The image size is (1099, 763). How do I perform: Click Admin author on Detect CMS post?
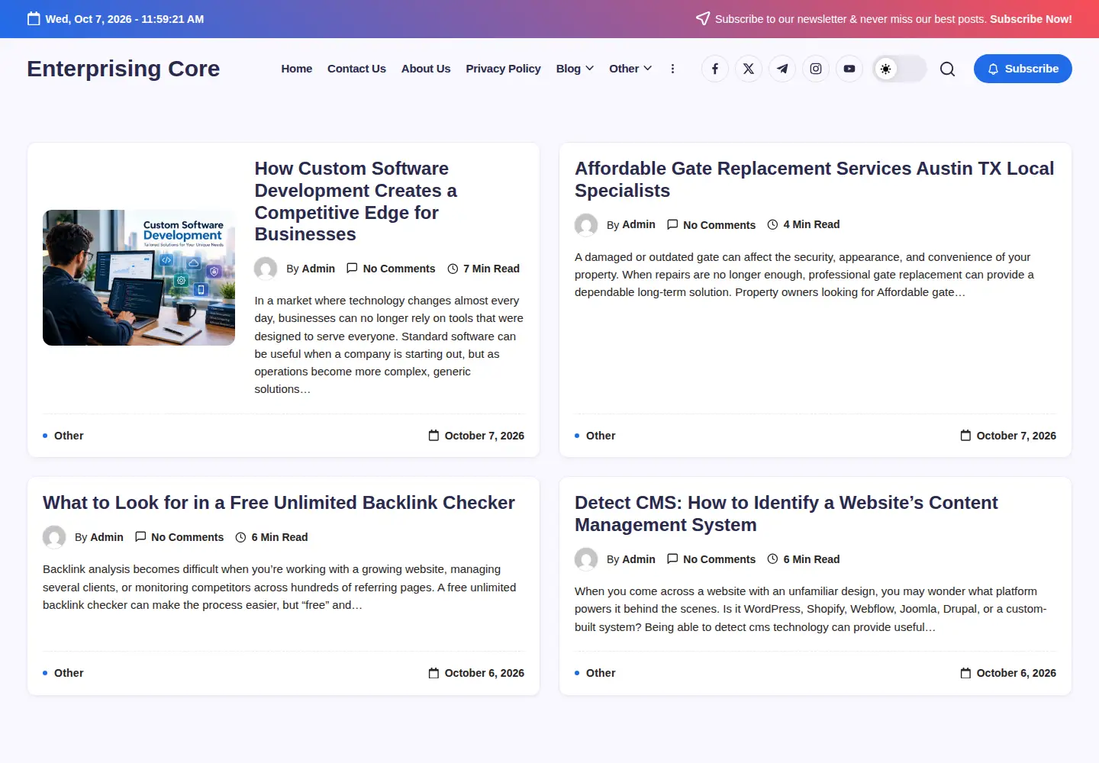point(639,559)
